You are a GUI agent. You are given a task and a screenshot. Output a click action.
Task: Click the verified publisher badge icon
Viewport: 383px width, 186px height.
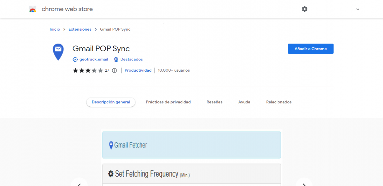[x=75, y=60]
